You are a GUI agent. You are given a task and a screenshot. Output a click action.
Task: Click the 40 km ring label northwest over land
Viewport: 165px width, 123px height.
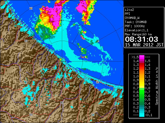click(26, 41)
